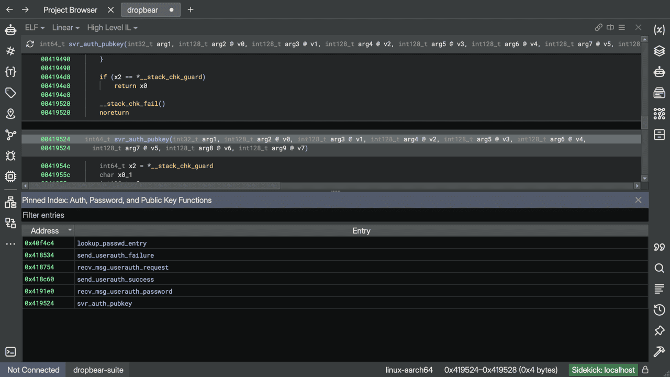
Task: Click the *__stack_chk_guard reference in if statement
Action: click(169, 77)
